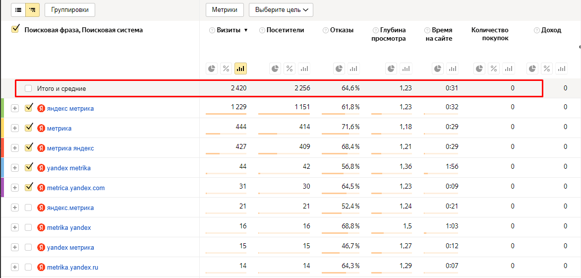Switch to tree list view
This screenshot has width=581, height=278.
(33, 9)
